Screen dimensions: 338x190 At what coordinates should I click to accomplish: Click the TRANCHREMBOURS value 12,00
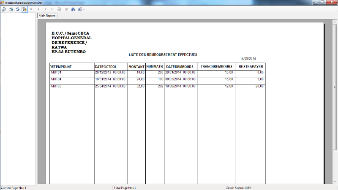click(229, 86)
